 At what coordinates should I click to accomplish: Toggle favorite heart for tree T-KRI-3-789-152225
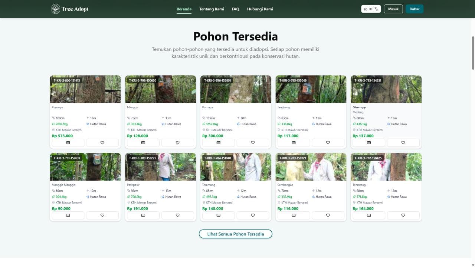click(x=177, y=215)
